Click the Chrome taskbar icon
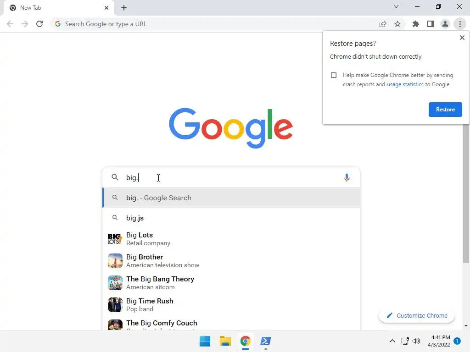The width and height of the screenshot is (470, 352). (x=245, y=341)
